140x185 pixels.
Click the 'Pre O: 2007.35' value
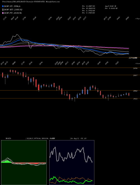(x=88, y=6)
